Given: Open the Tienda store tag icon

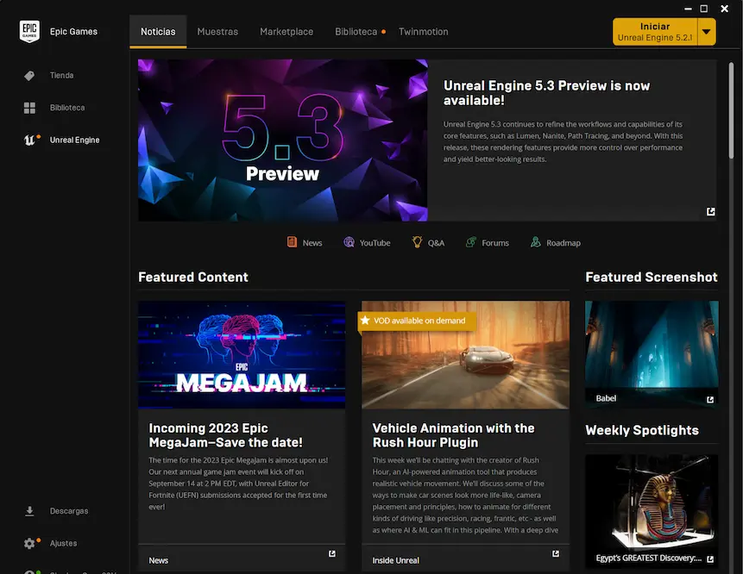Looking at the screenshot, I should coord(29,76).
